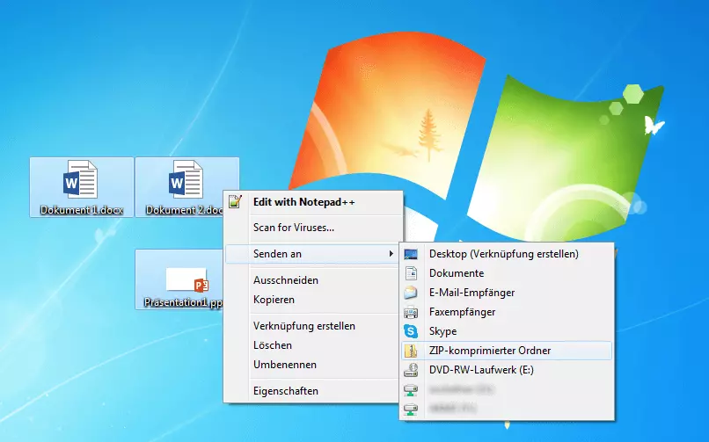Select the Präsentation1 PowerPoint file icon
This screenshot has width=709, height=442.
[x=187, y=280]
